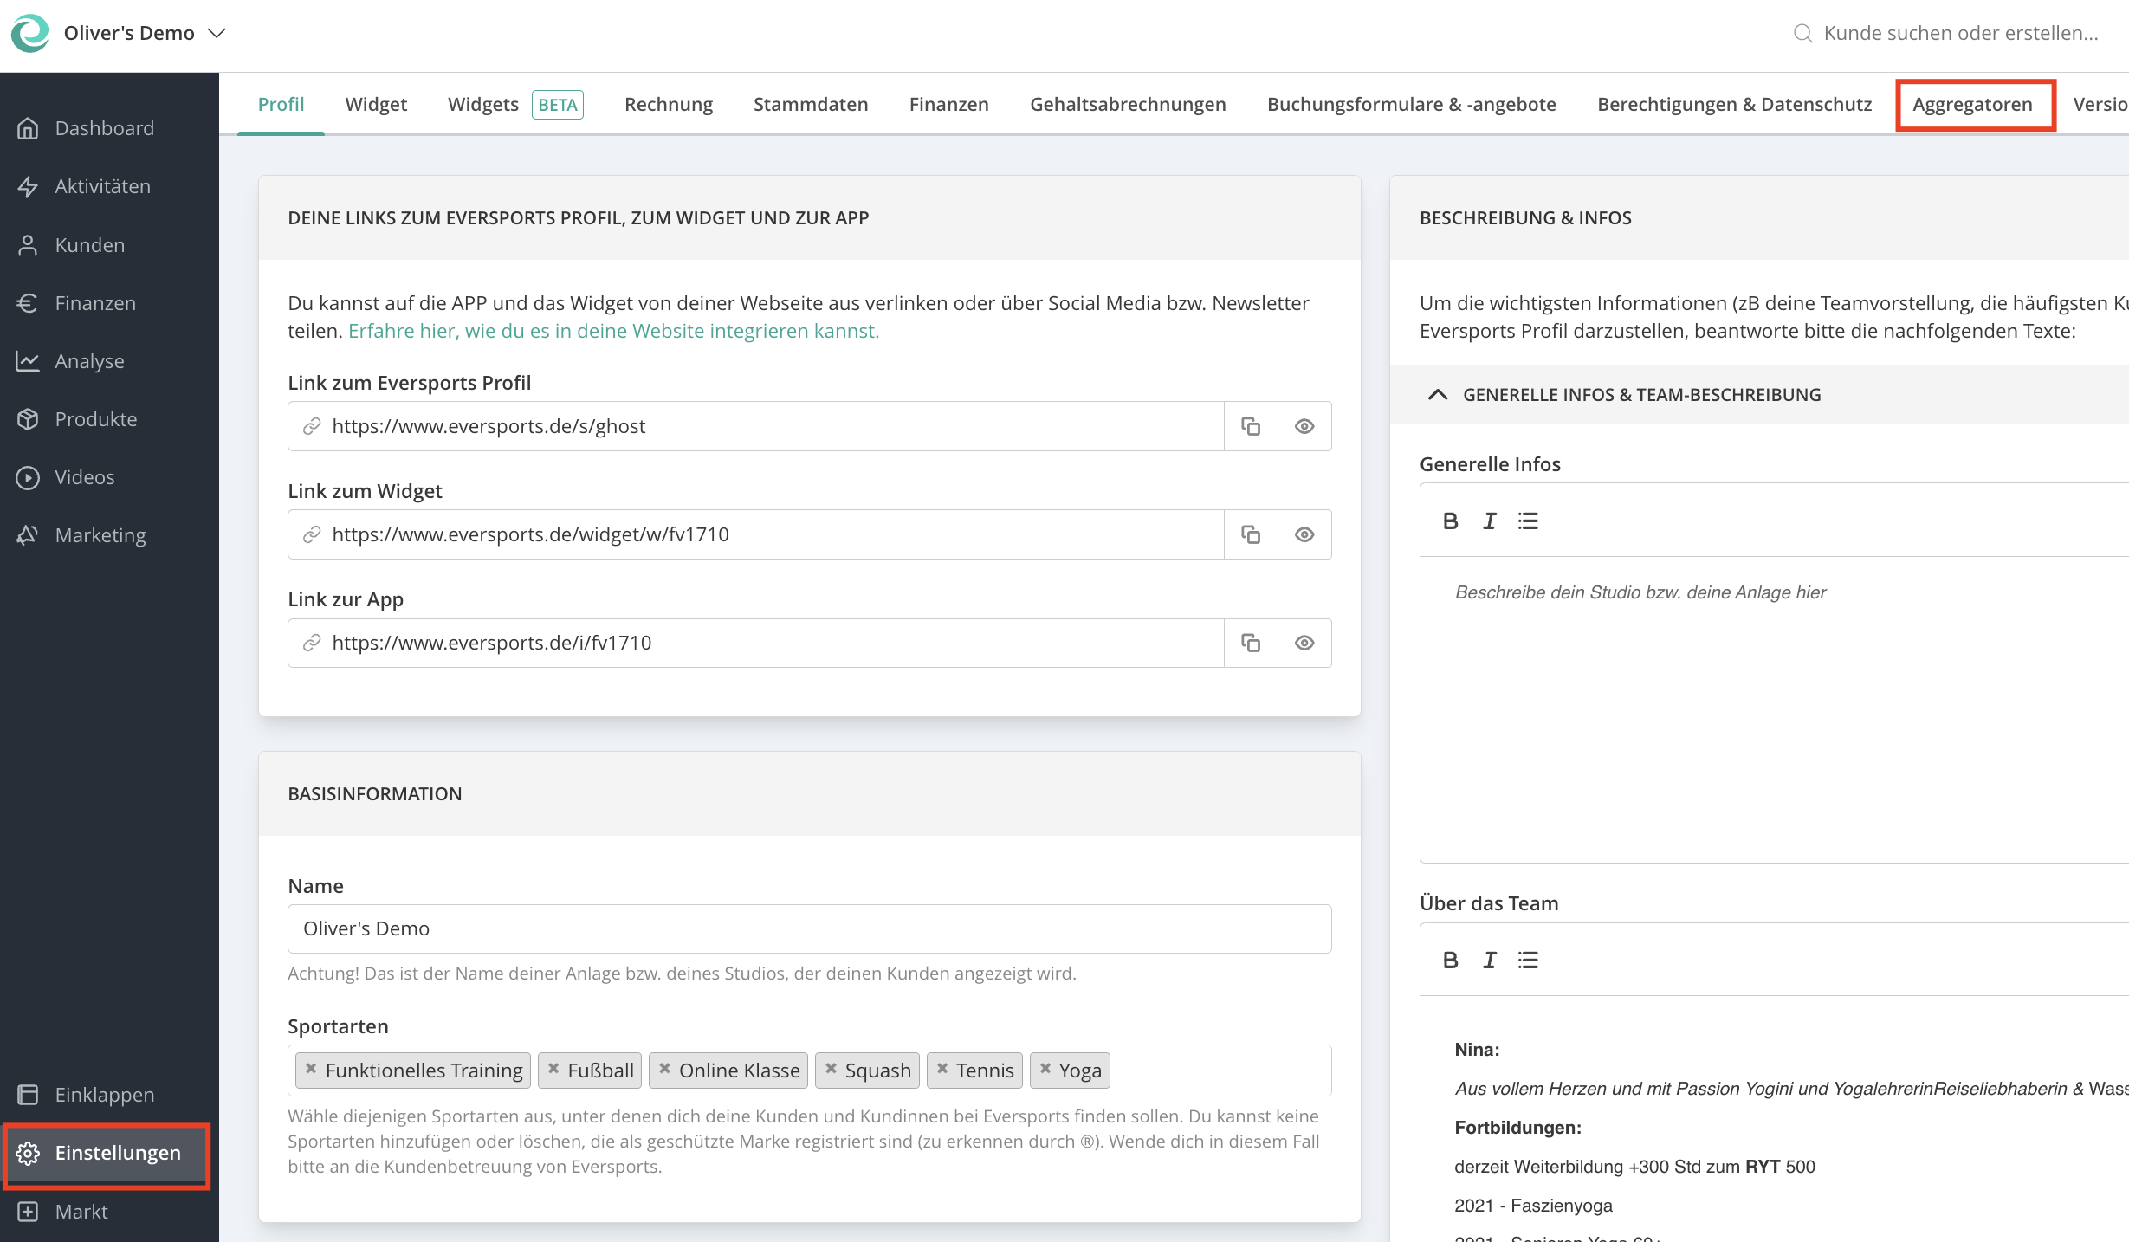Click the Link zur App URL field
This screenshot has height=1242, width=2129.
tap(755, 643)
